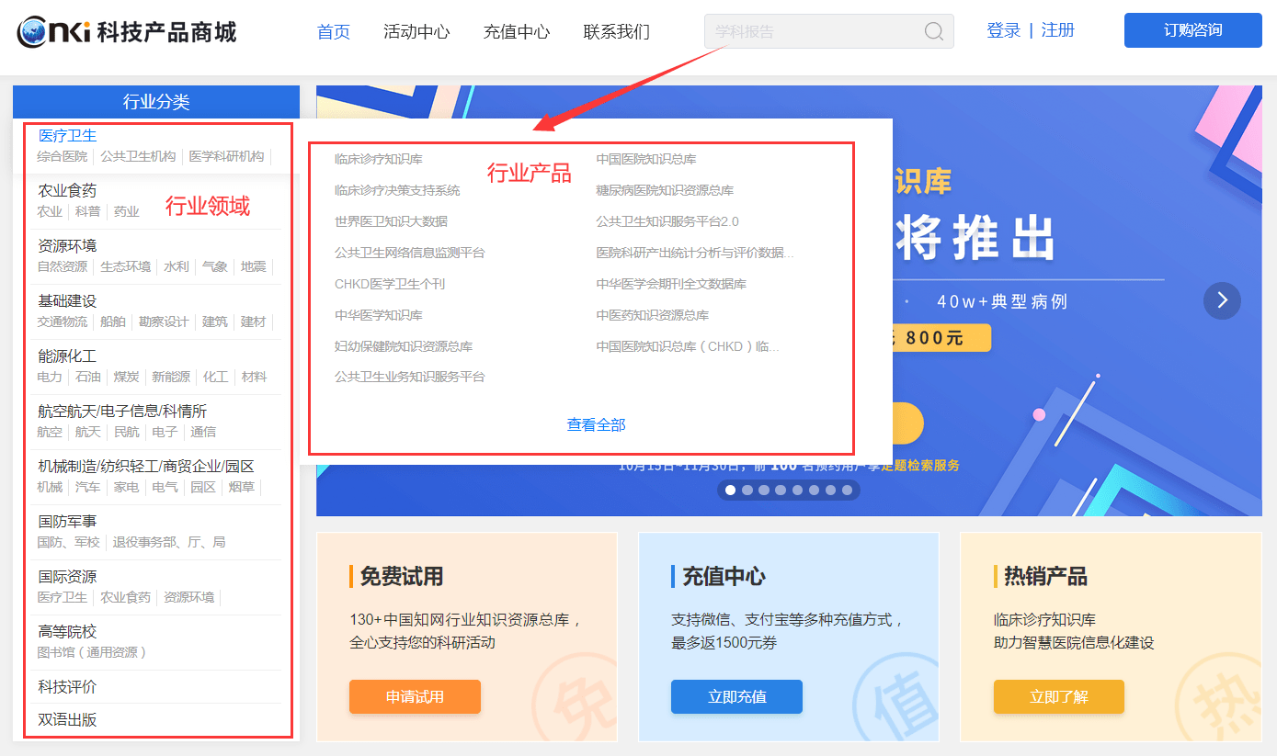Open the 交通物流 subcategory
The image size is (1277, 756).
(x=63, y=322)
